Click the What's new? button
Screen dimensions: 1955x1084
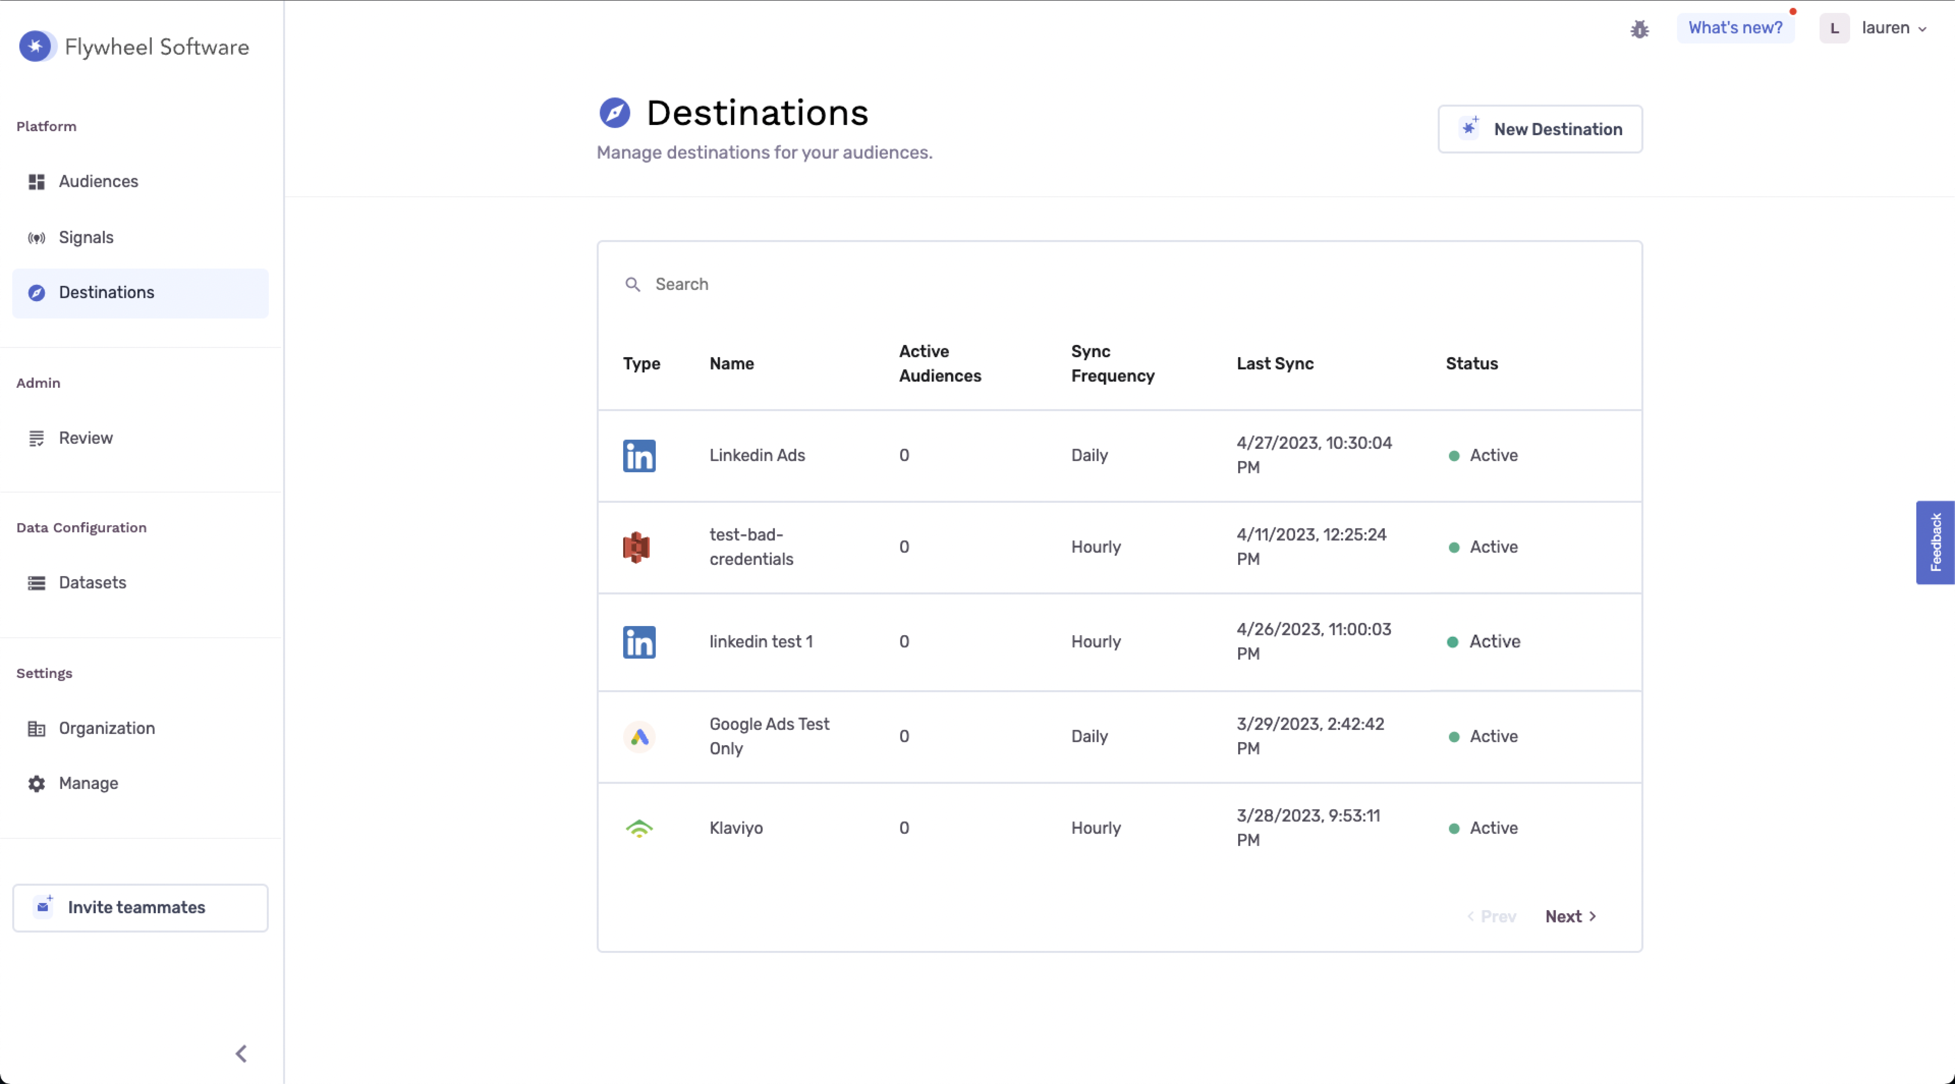point(1735,28)
